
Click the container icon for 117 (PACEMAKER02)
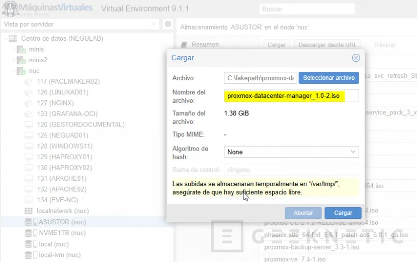[x=29, y=82]
